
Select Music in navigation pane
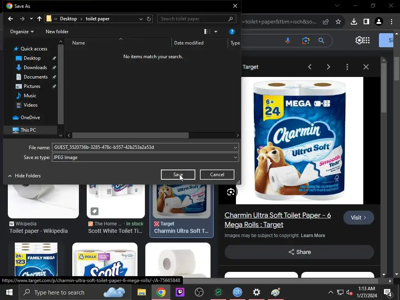[x=30, y=96]
